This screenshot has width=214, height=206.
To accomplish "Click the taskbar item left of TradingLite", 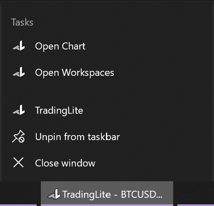I will 18,194.
